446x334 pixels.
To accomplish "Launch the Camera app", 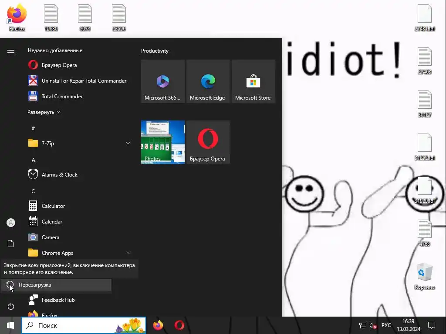I will click(79, 237).
